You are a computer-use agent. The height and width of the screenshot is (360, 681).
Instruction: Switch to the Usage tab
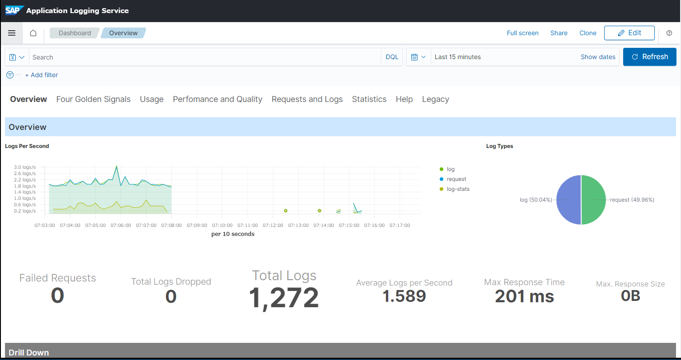151,99
